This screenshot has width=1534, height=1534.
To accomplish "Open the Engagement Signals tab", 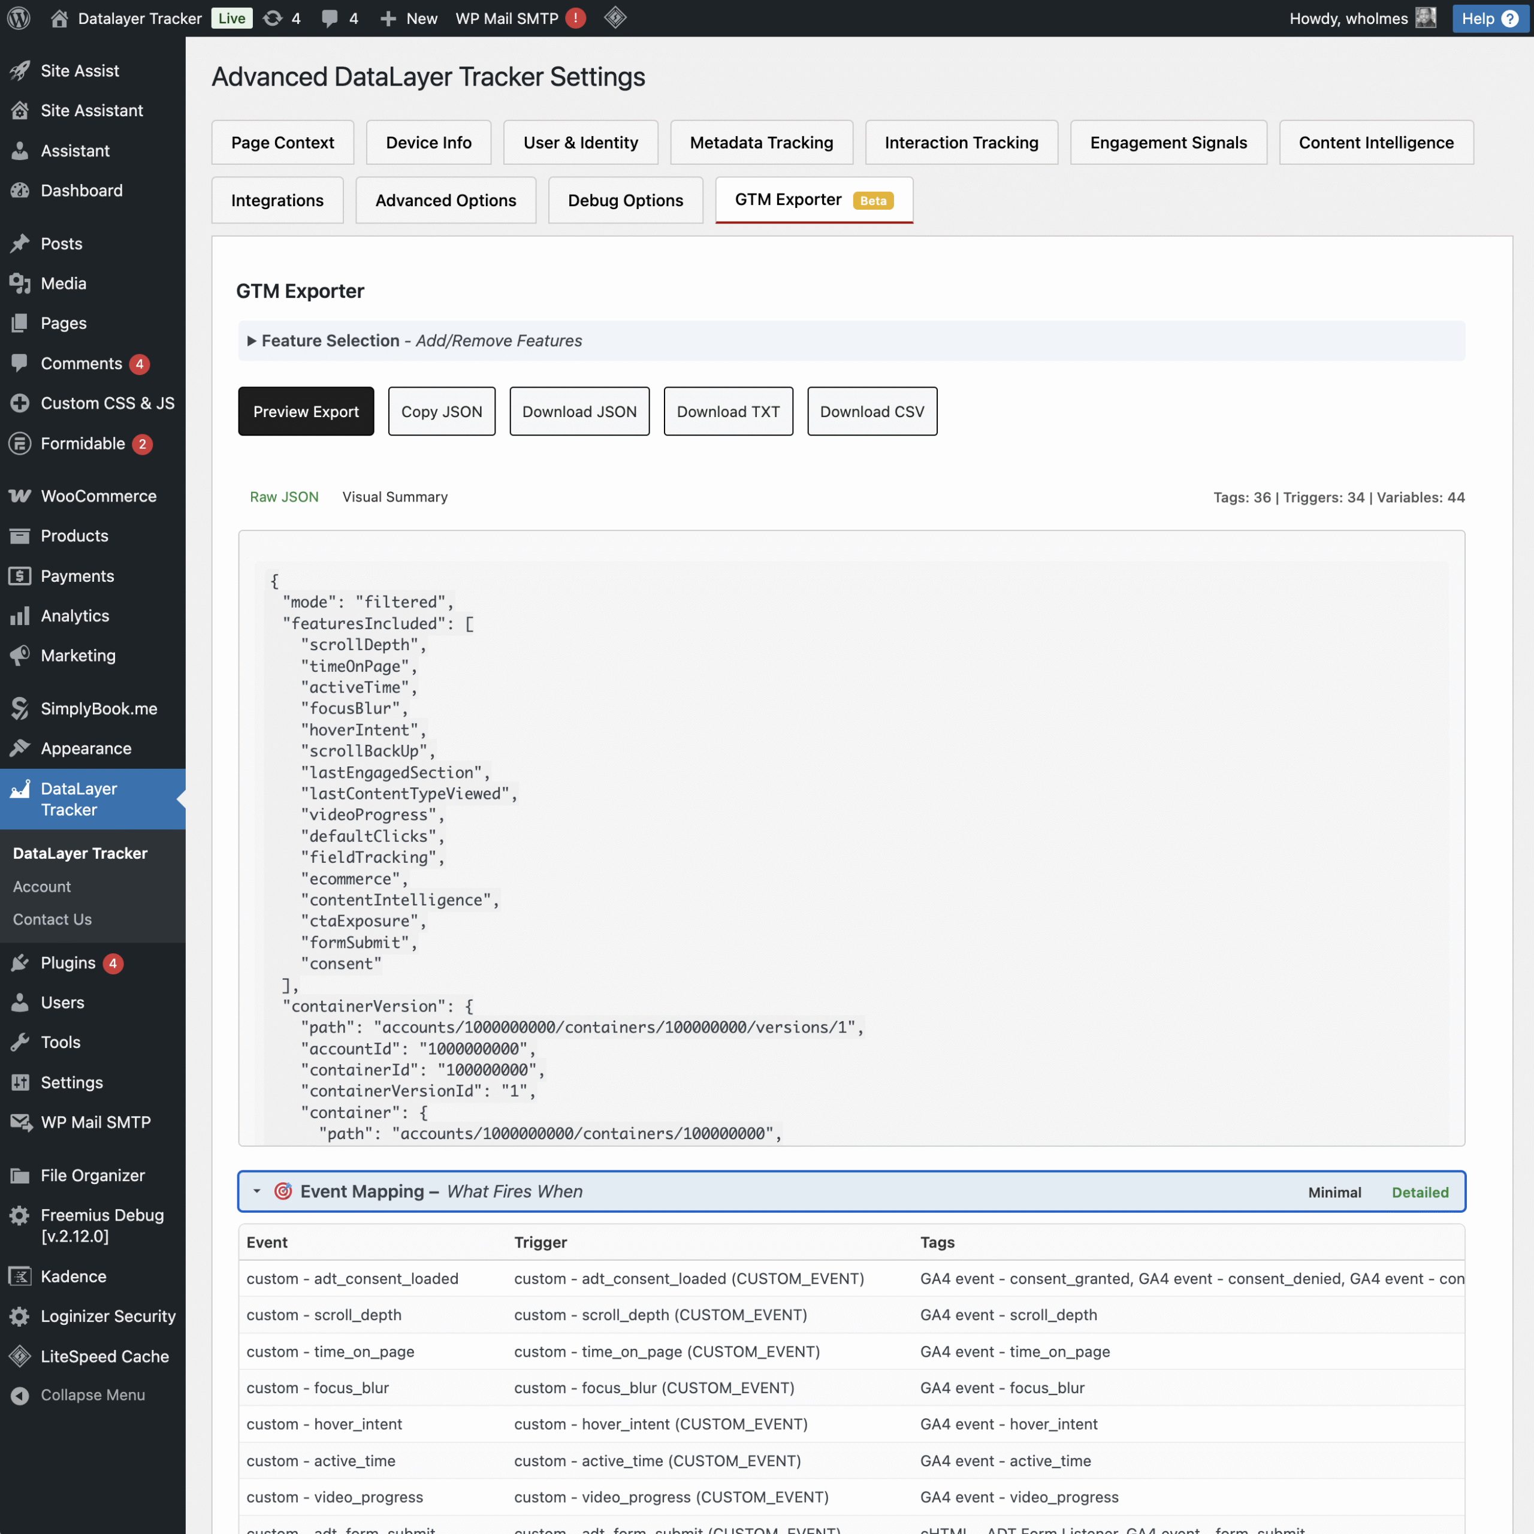I will 1168,143.
